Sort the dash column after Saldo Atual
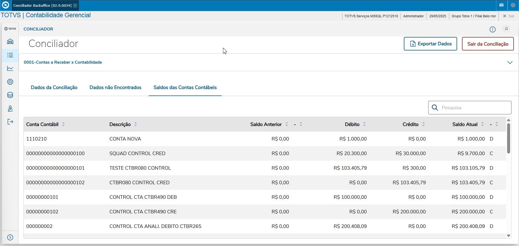Image resolution: width=519 pixels, height=246 pixels. 497,124
